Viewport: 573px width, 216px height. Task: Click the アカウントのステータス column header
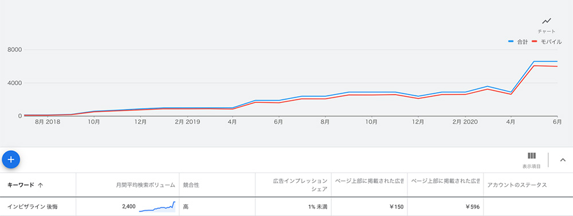(x=517, y=185)
